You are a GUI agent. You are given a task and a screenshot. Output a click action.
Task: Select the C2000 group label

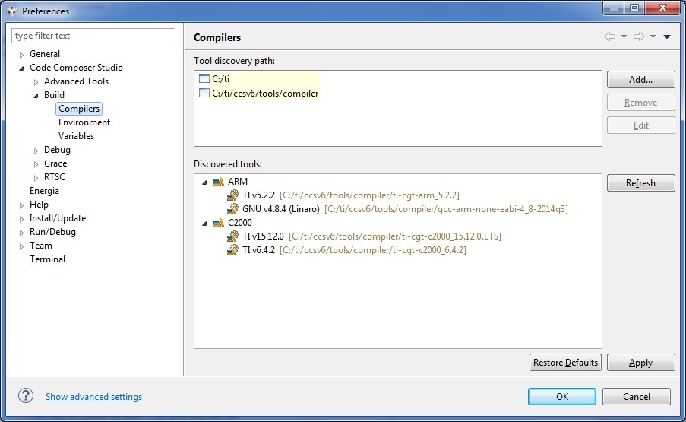(240, 223)
